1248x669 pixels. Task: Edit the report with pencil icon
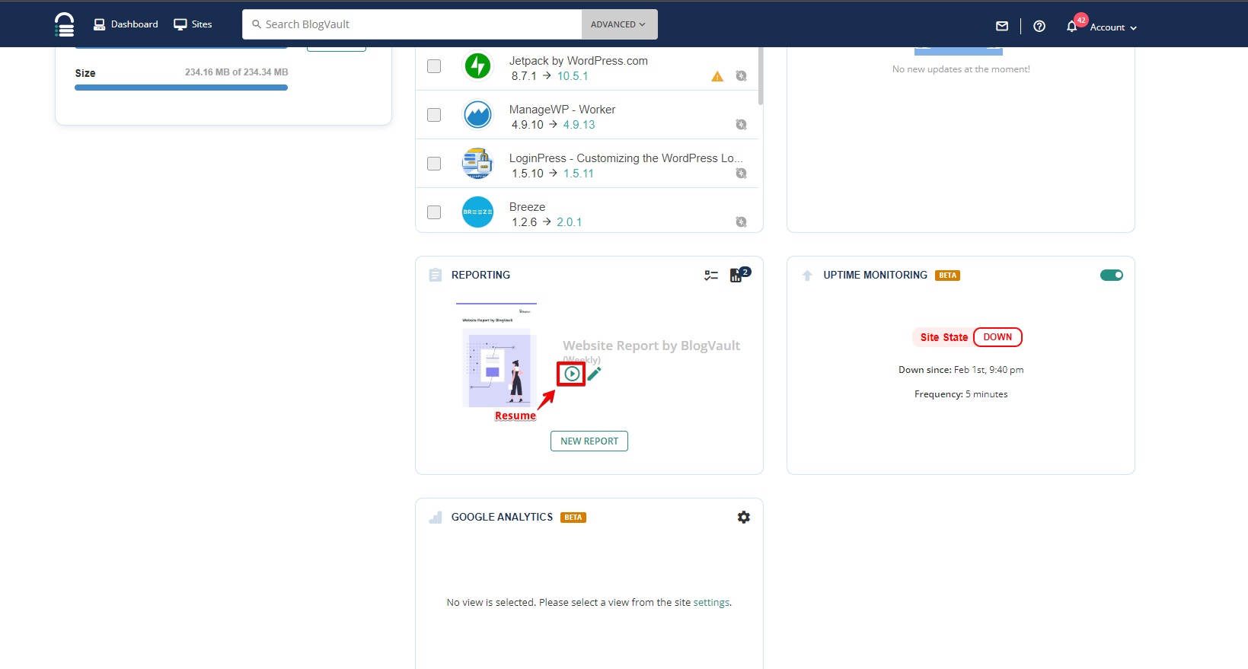[595, 373]
